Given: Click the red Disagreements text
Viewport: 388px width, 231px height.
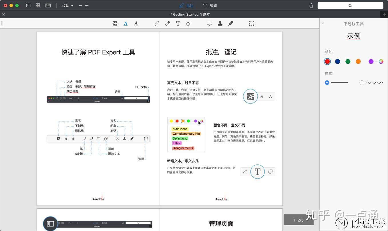Looking at the screenshot, I should pos(183,148).
